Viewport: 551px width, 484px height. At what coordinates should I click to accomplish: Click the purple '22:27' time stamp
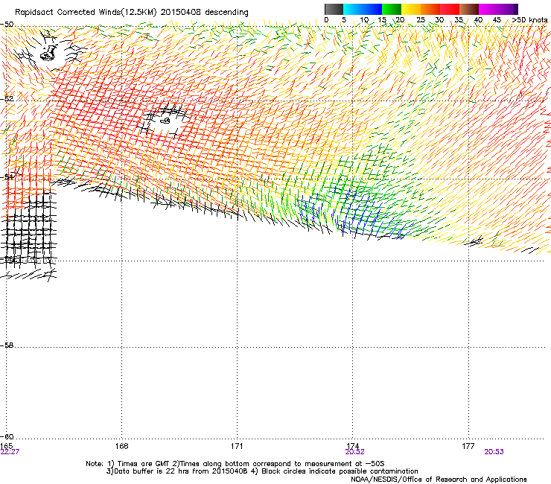coord(10,452)
